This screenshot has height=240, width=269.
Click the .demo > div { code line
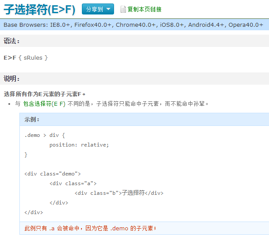(44, 135)
